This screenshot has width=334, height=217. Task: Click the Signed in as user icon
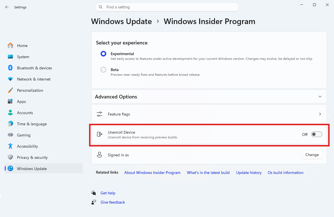pos(100,155)
